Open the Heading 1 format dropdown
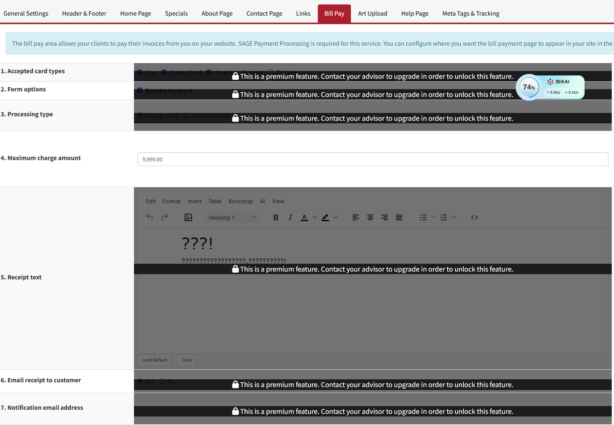Viewport: 614px width, 425px height. coord(232,217)
